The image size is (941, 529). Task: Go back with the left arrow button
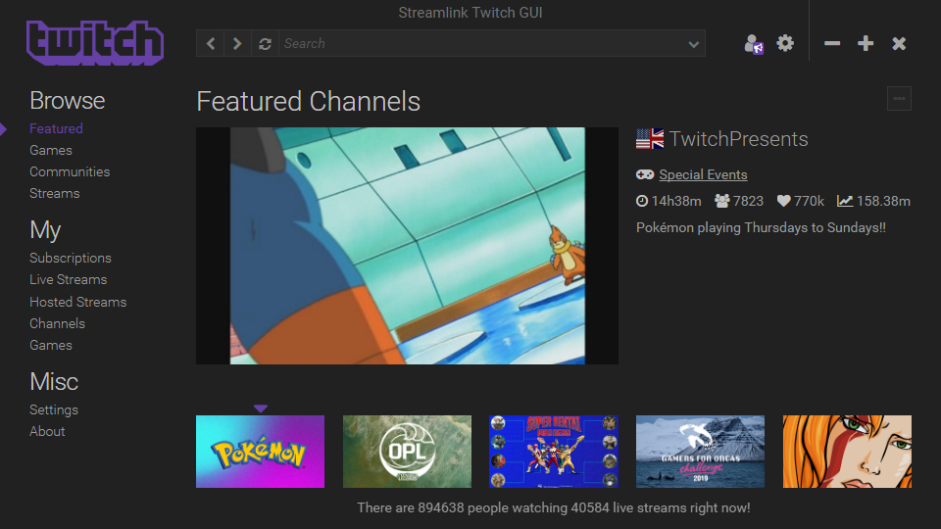tap(210, 44)
